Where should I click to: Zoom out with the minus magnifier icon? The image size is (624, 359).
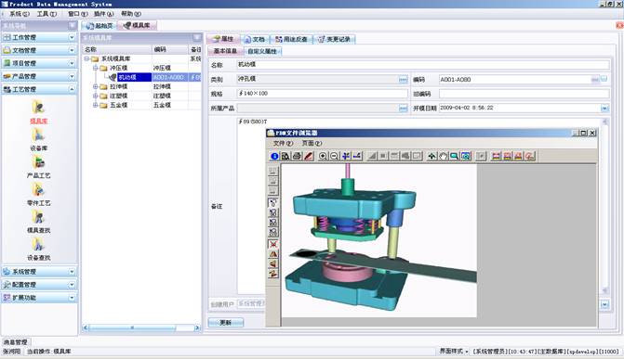[x=334, y=156]
